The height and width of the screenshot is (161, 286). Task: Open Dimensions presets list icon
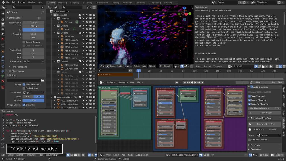pos(39,18)
